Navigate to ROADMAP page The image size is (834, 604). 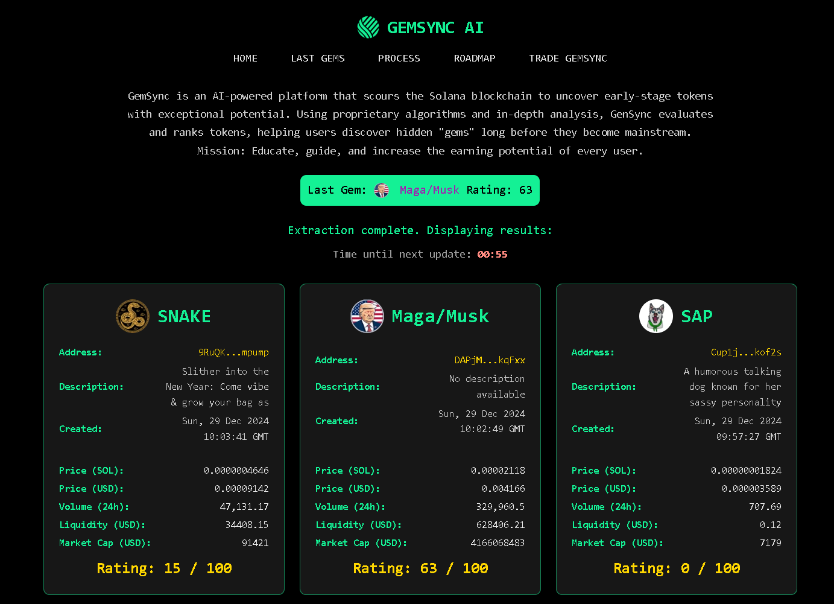(x=475, y=59)
